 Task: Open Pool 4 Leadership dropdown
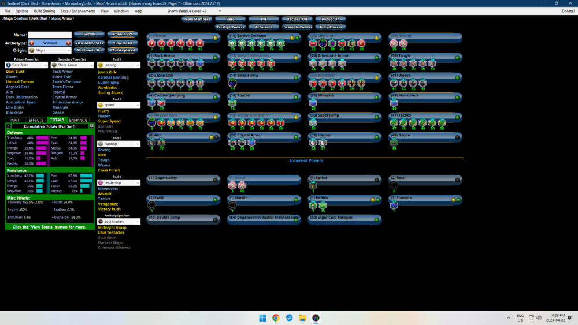[x=118, y=183]
